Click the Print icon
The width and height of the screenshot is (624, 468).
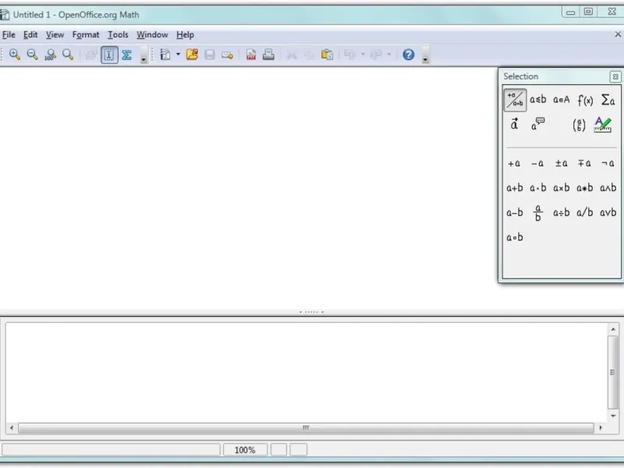click(268, 55)
